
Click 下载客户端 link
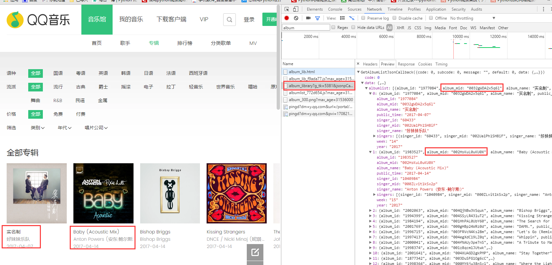pos(171,19)
